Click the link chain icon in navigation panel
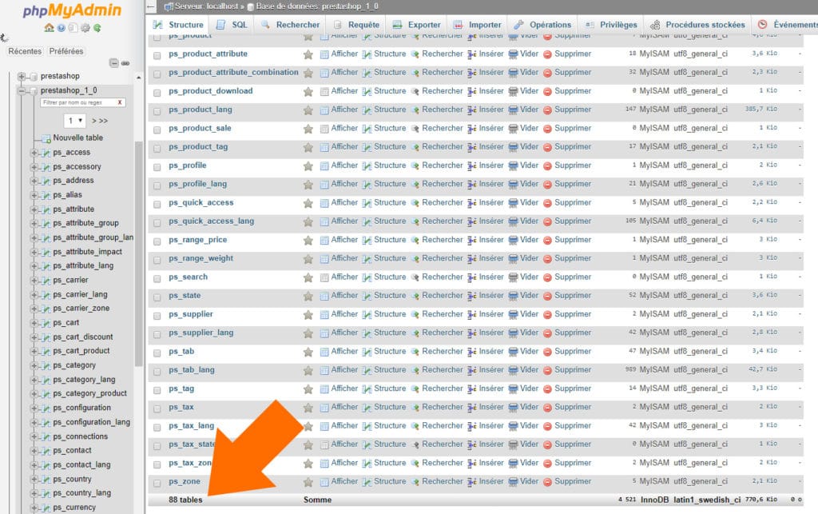The image size is (818, 514). 125,63
